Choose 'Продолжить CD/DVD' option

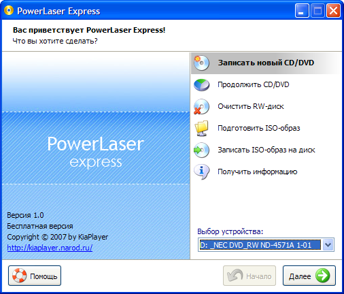(x=266, y=84)
